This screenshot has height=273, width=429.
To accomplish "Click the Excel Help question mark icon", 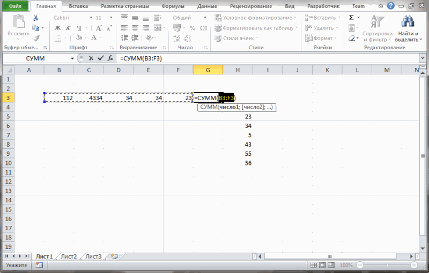I will [391, 6].
